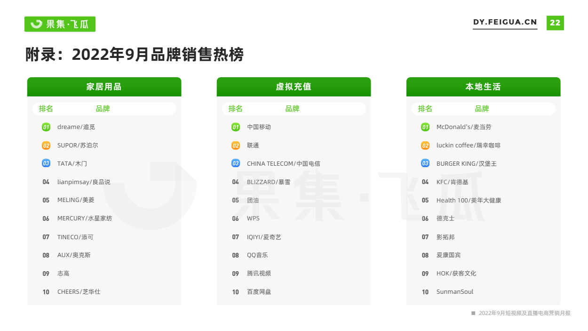Select AUX/奥克斯 brand text
The height and width of the screenshot is (331, 588).
74,255
